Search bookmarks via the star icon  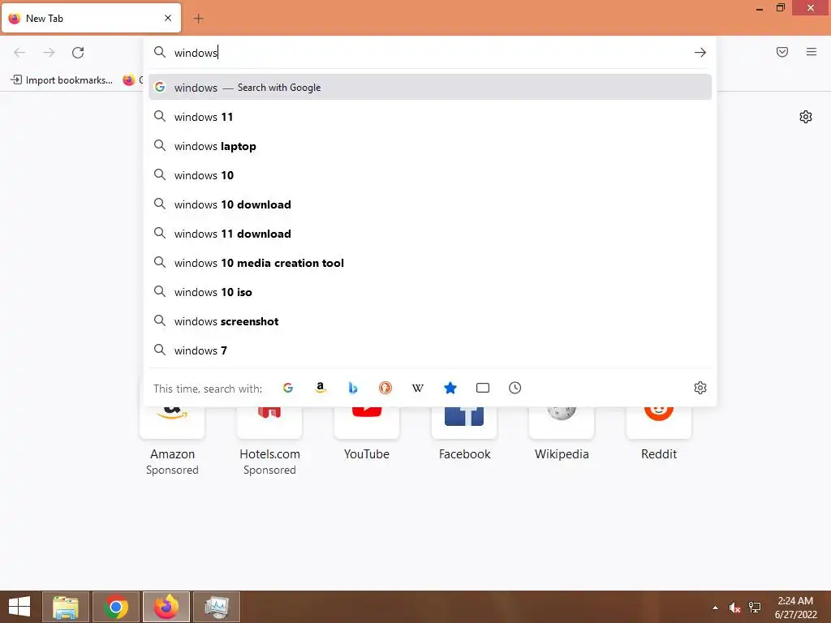pyautogui.click(x=450, y=388)
